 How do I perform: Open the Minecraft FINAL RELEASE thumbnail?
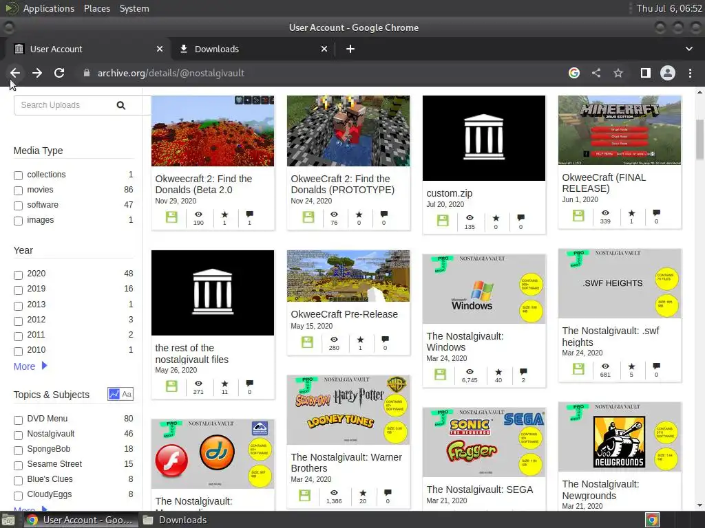point(620,130)
